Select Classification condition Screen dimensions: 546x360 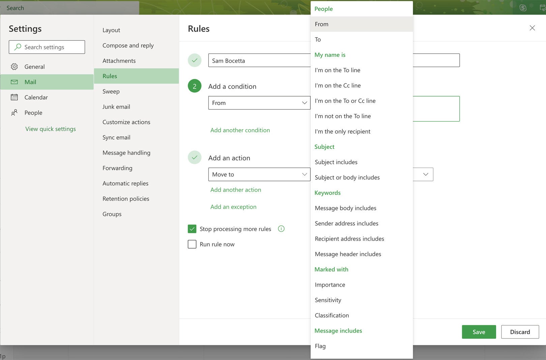pyautogui.click(x=362, y=315)
